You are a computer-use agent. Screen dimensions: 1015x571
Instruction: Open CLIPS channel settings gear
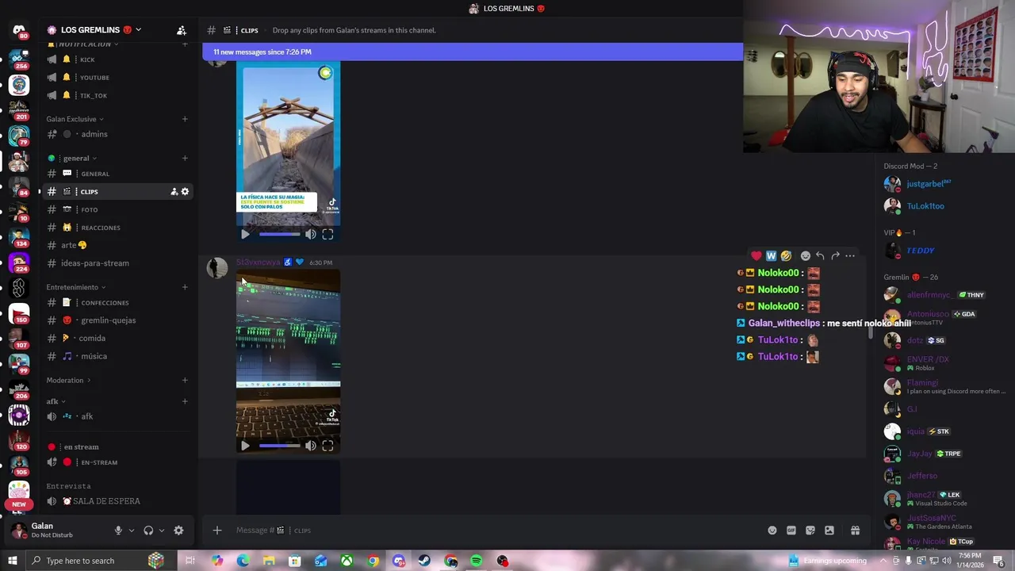pyautogui.click(x=185, y=191)
